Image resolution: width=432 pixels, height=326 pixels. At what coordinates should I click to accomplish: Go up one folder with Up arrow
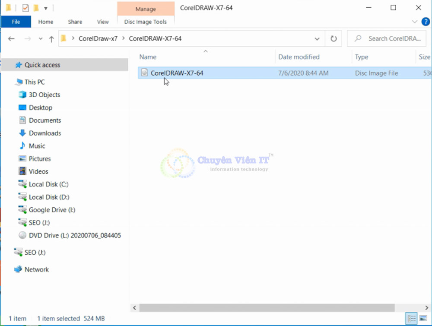pyautogui.click(x=51, y=39)
